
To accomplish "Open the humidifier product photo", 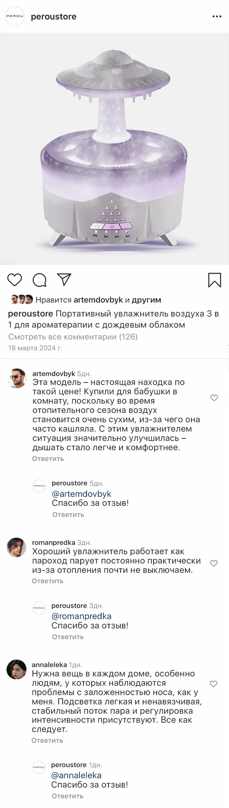I will 114,149.
